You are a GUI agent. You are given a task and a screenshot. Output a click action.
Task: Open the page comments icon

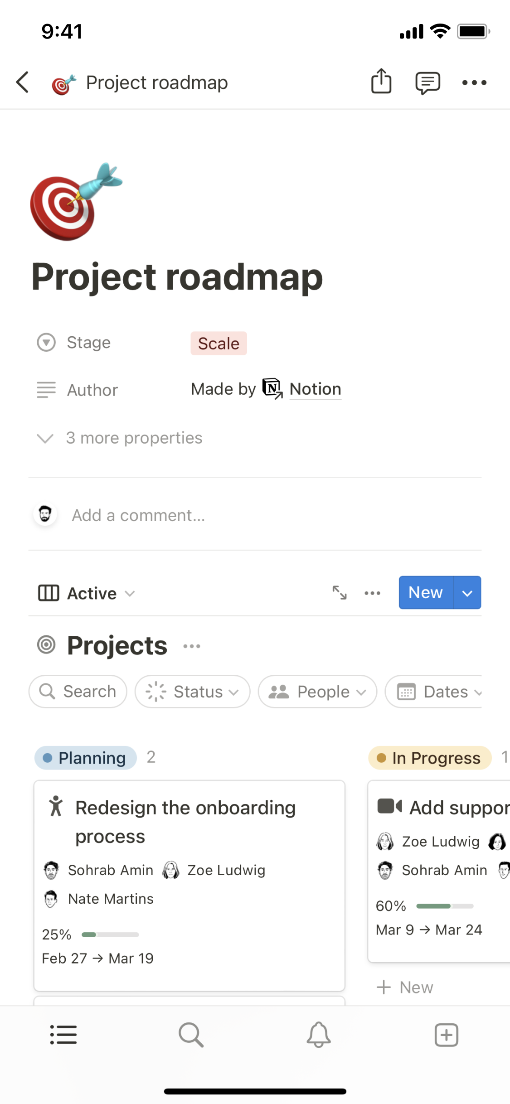(427, 82)
